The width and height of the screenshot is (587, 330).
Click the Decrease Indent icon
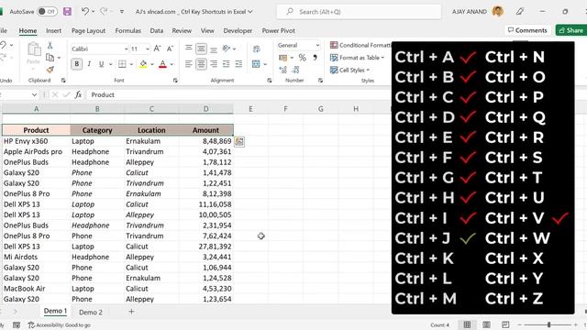227,64
